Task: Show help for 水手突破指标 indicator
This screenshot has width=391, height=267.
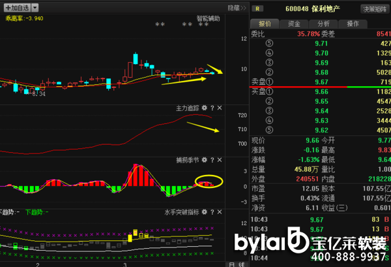Action: (x=212, y=212)
